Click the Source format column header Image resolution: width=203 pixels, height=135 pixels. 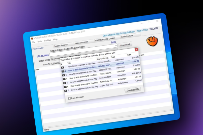point(102,59)
